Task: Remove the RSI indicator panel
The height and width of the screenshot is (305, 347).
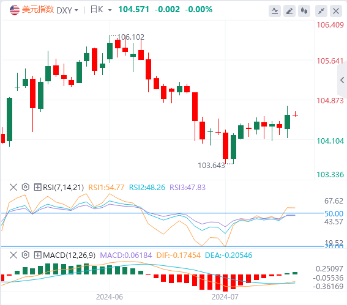Action: click(x=13, y=187)
